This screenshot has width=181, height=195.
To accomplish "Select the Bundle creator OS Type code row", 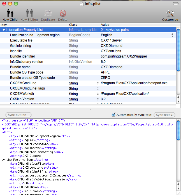I will point(88,78).
